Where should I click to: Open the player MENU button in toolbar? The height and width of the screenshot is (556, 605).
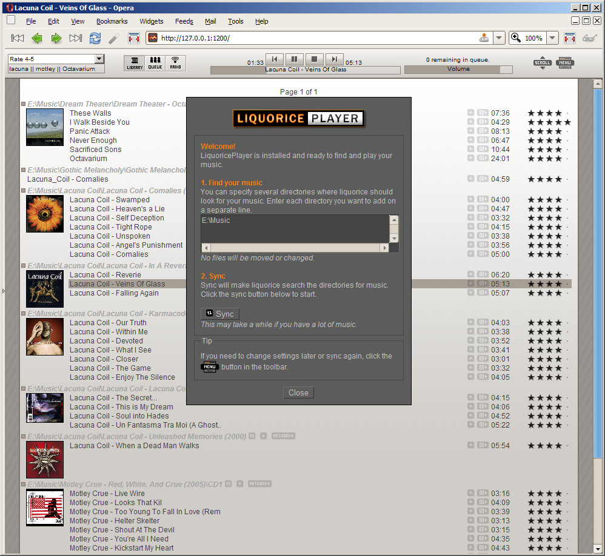coord(565,62)
